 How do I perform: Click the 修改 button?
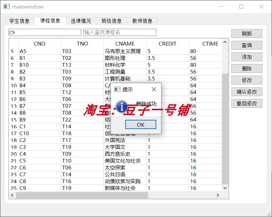[247, 80]
